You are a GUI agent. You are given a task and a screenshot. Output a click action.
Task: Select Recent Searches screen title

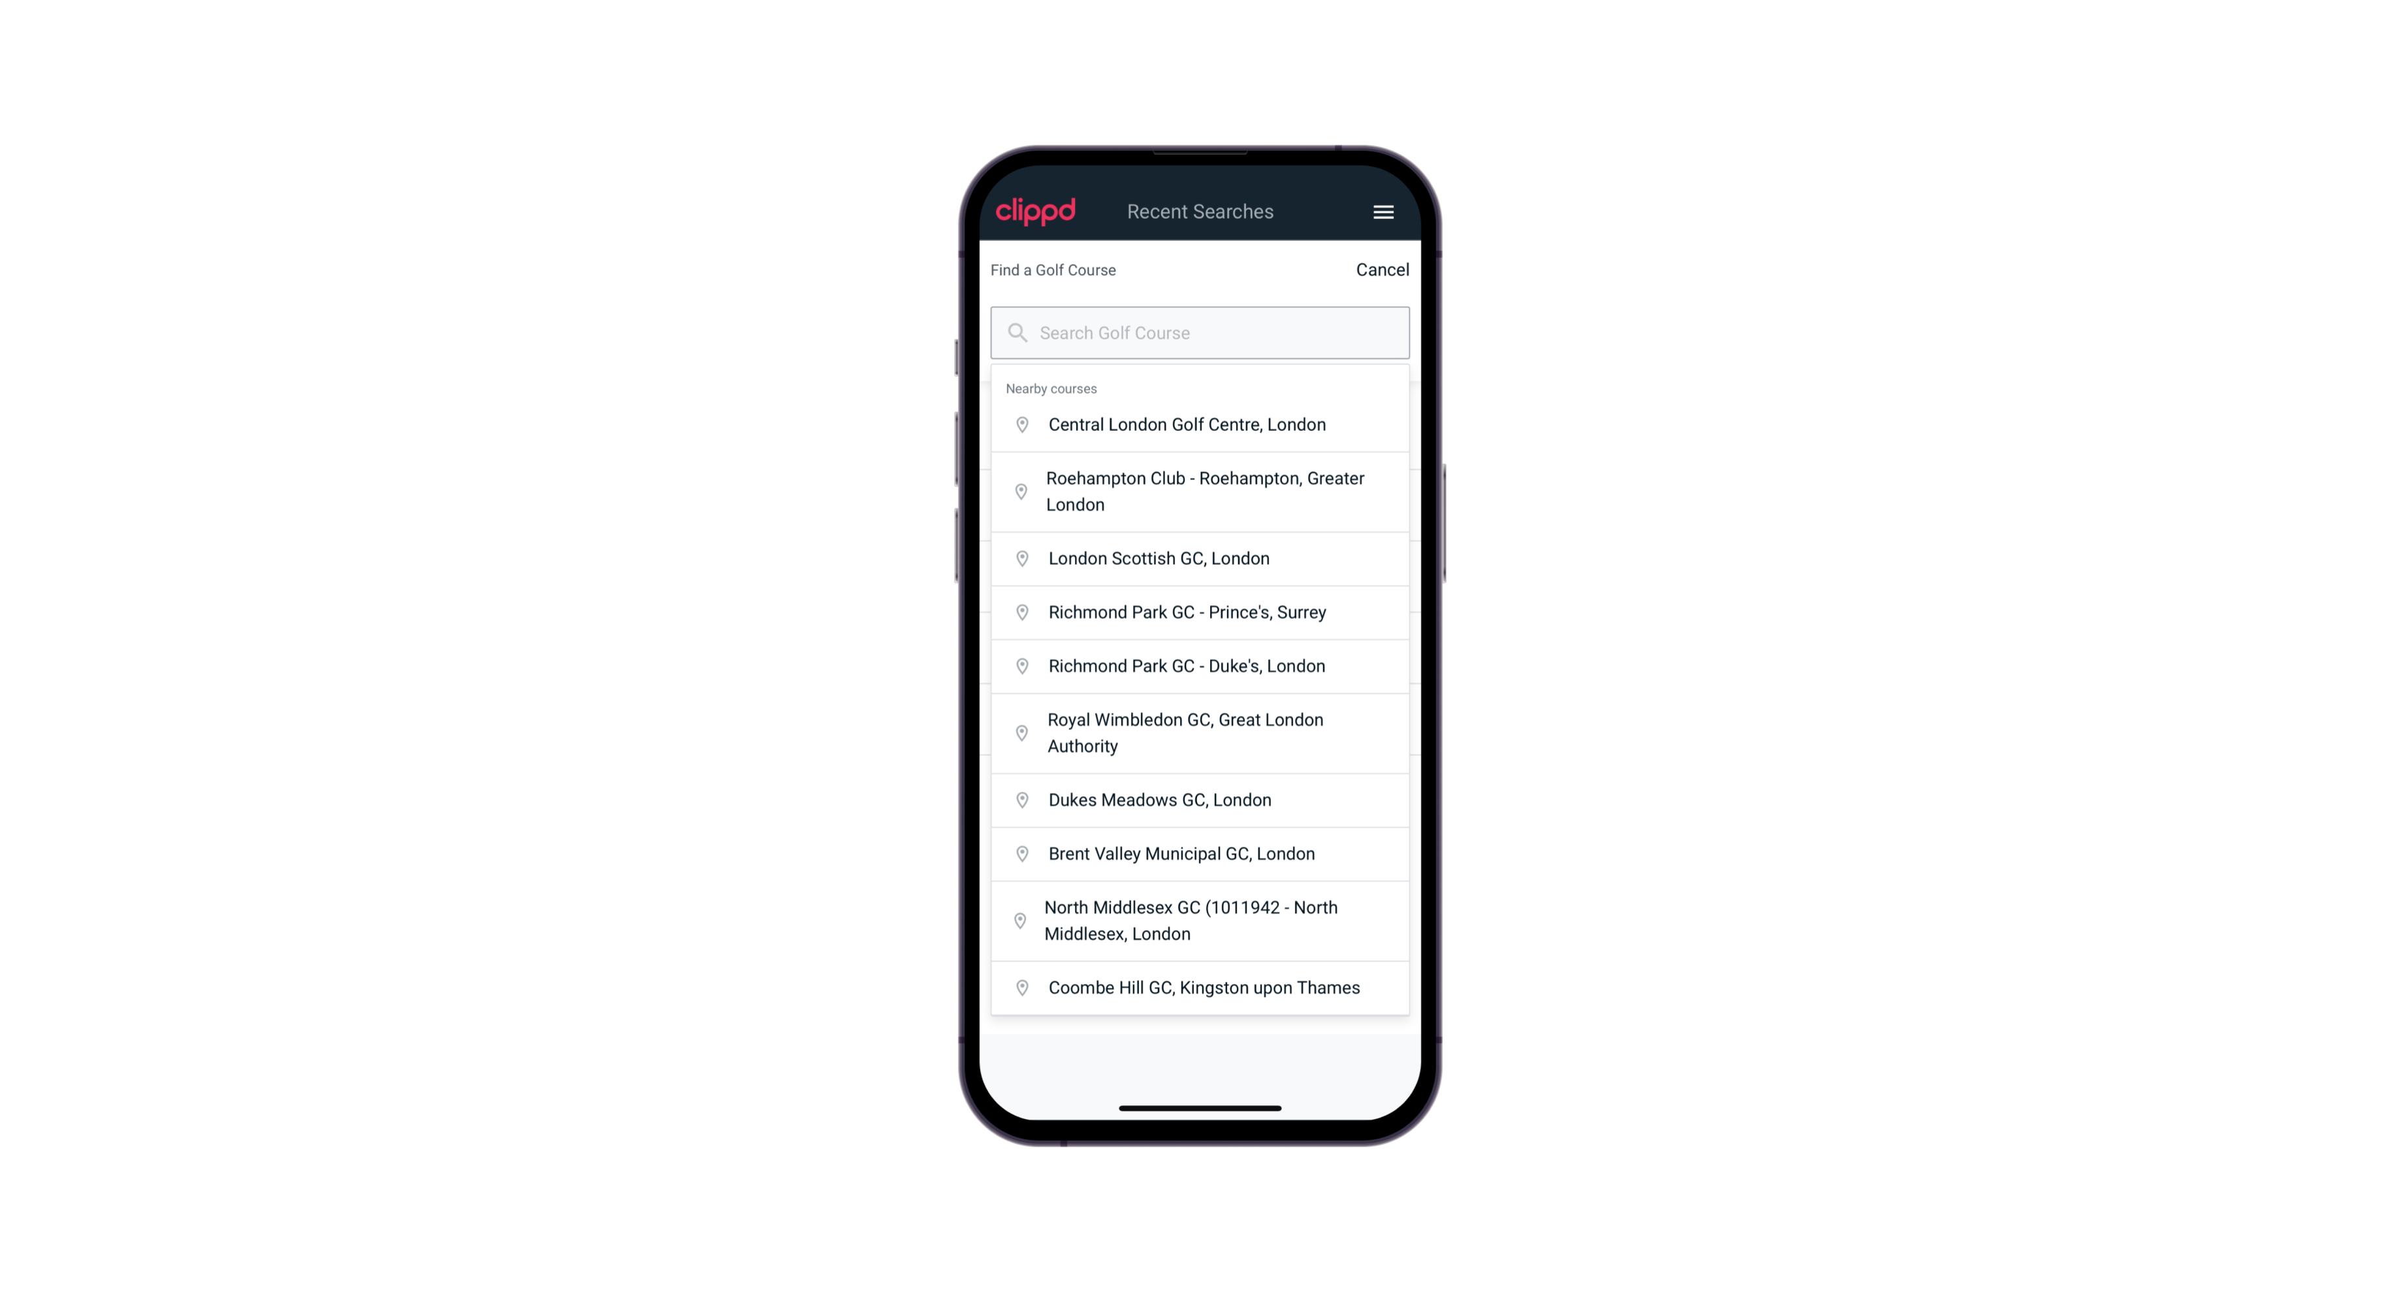(1200, 212)
